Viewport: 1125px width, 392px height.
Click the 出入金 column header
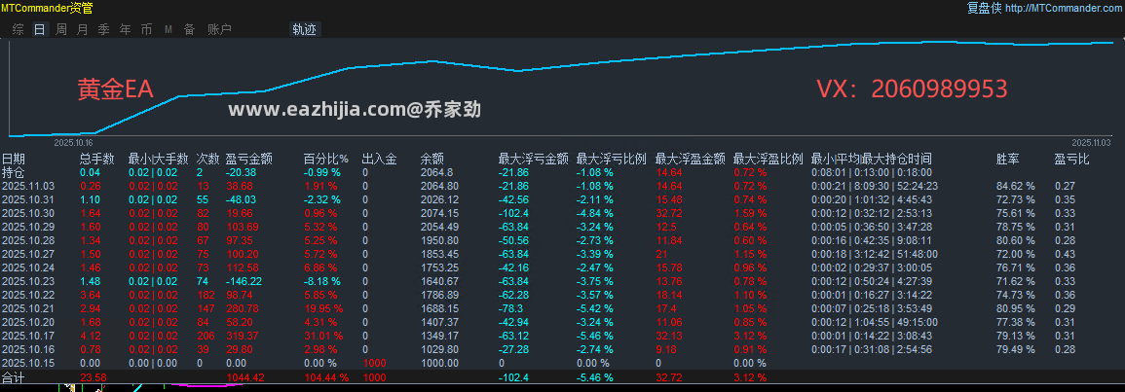pos(379,160)
